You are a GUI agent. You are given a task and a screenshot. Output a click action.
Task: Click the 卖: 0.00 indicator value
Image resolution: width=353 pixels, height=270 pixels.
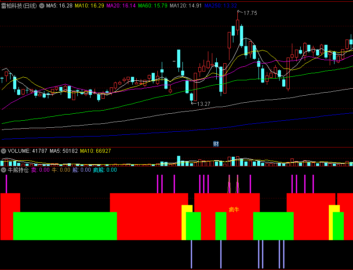pyautogui.click(x=40, y=170)
